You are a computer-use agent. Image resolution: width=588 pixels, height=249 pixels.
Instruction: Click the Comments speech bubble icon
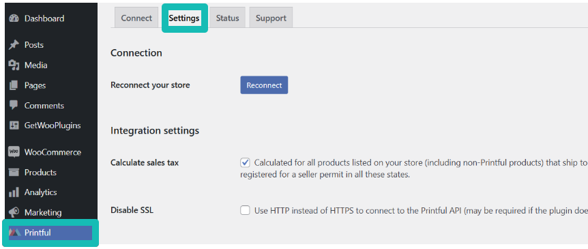point(14,105)
